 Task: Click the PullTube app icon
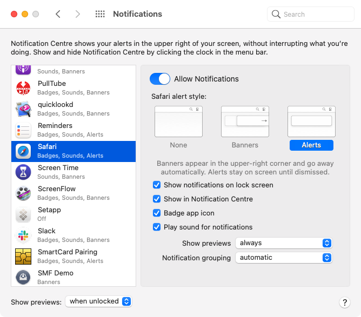[23, 88]
